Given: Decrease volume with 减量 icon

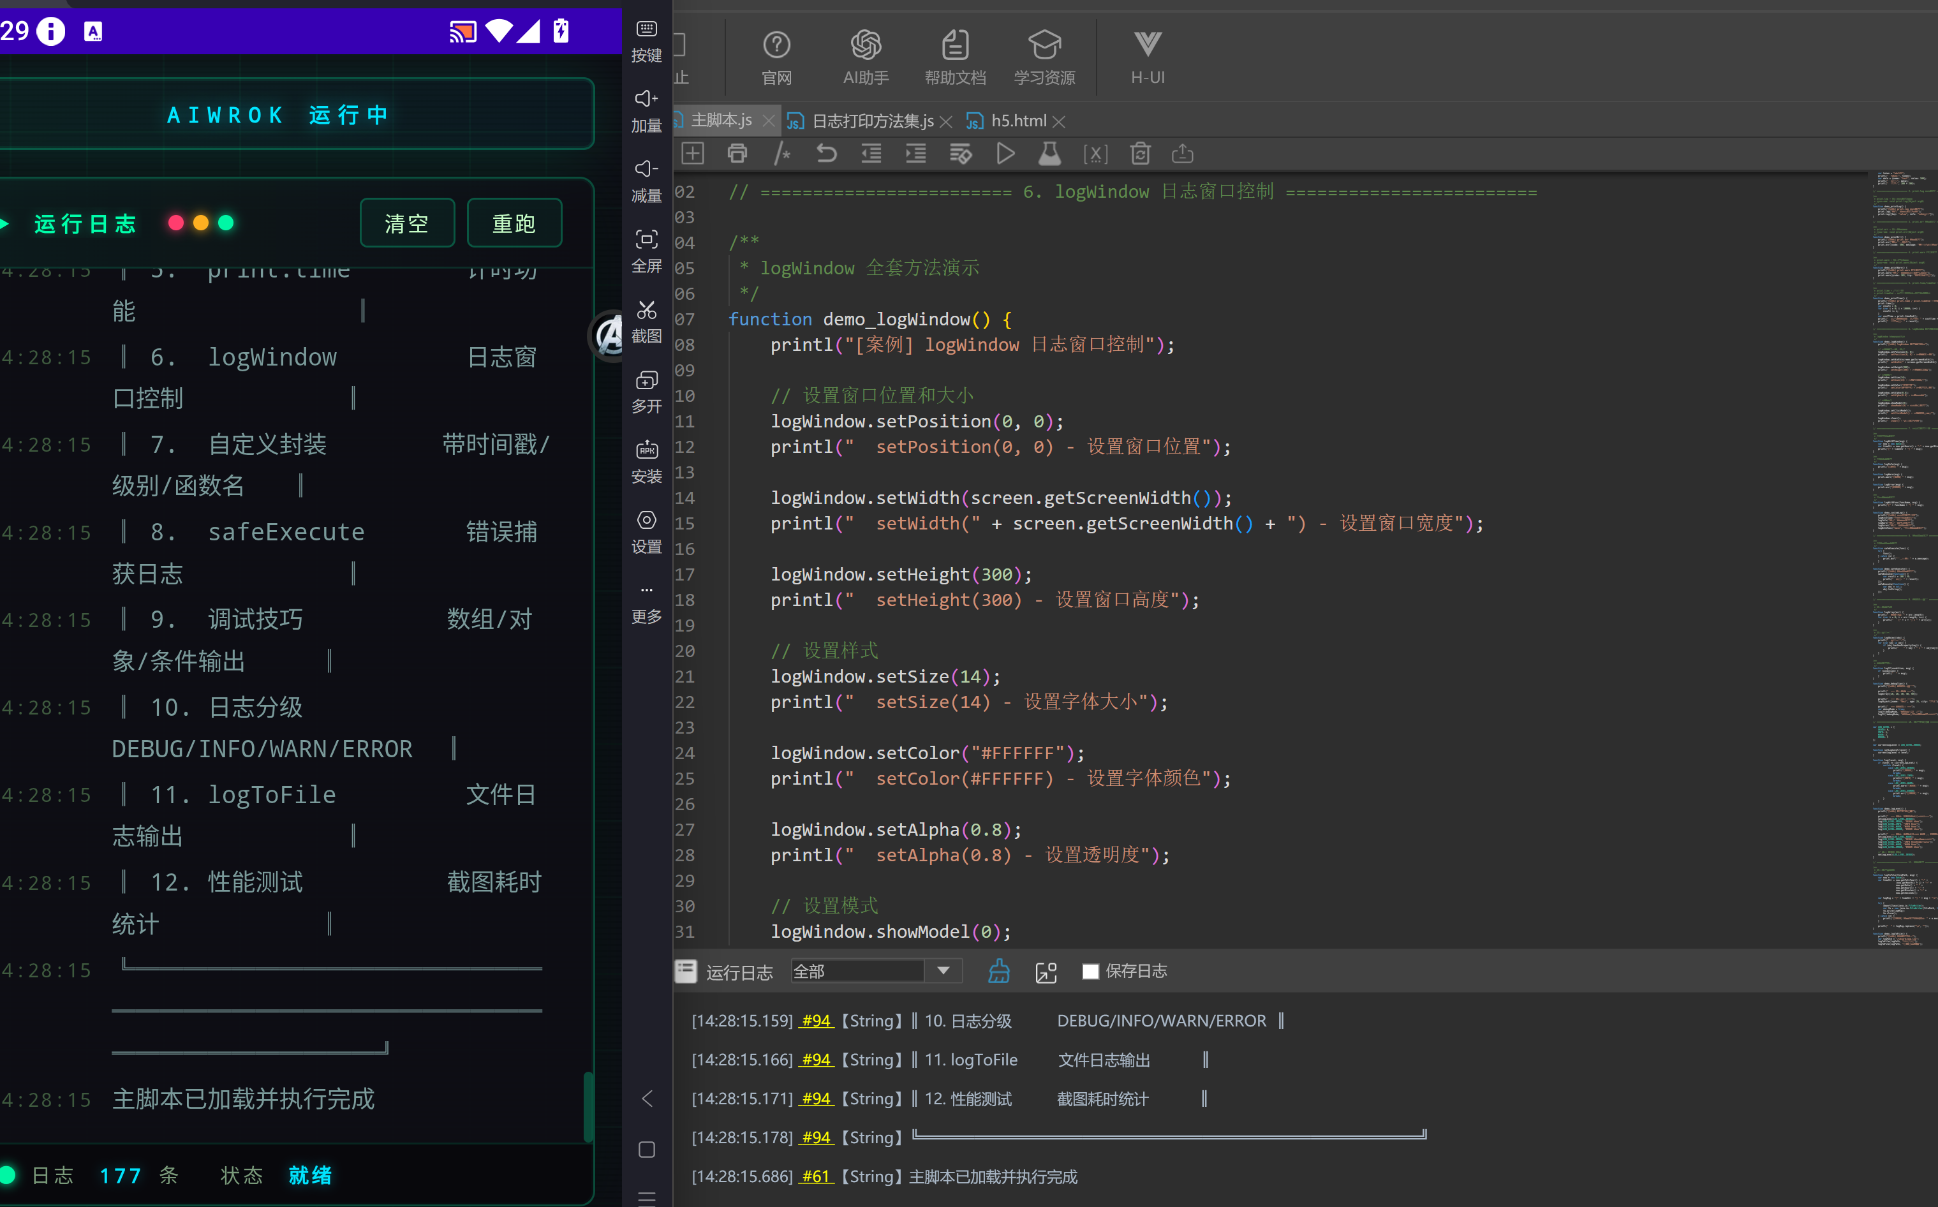Looking at the screenshot, I should coord(646,181).
